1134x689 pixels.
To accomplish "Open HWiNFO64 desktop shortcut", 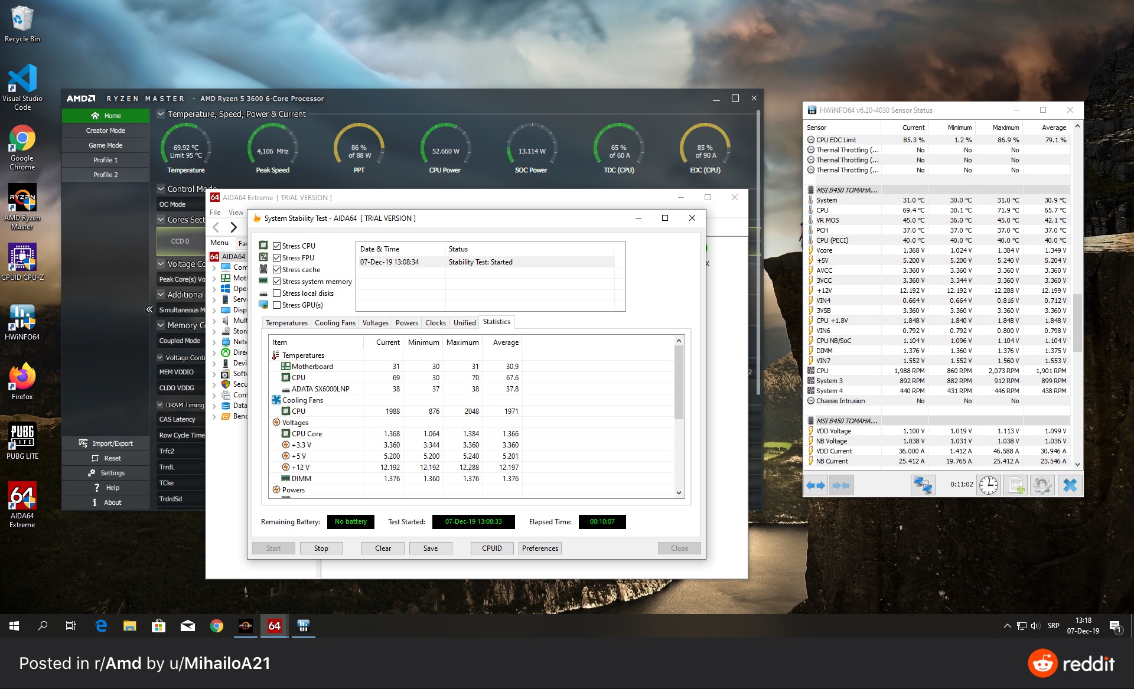I will pos(22,322).
